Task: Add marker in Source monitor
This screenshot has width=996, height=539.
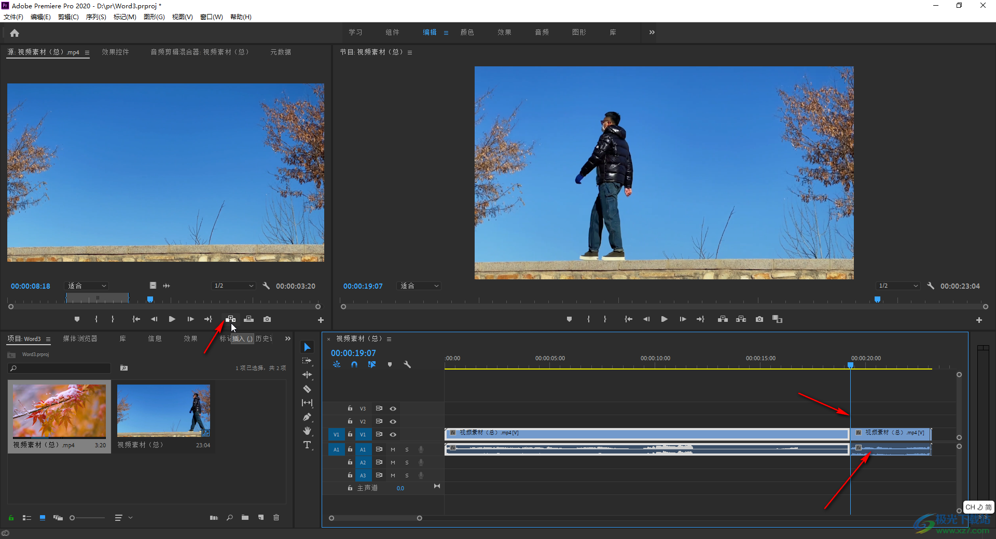Action: [77, 319]
